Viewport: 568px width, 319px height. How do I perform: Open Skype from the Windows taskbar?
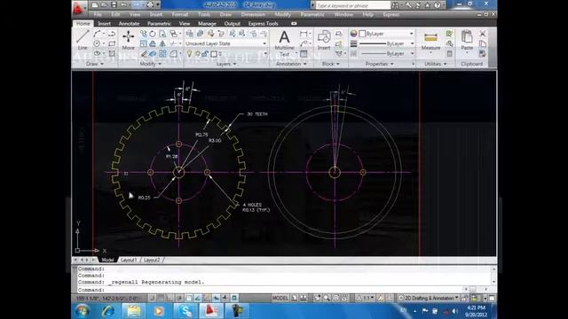point(185,311)
